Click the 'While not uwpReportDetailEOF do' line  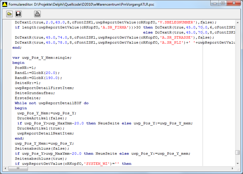(51, 103)
